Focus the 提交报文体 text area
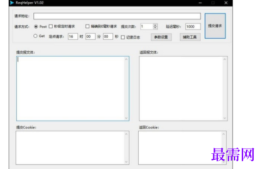 click(73, 89)
